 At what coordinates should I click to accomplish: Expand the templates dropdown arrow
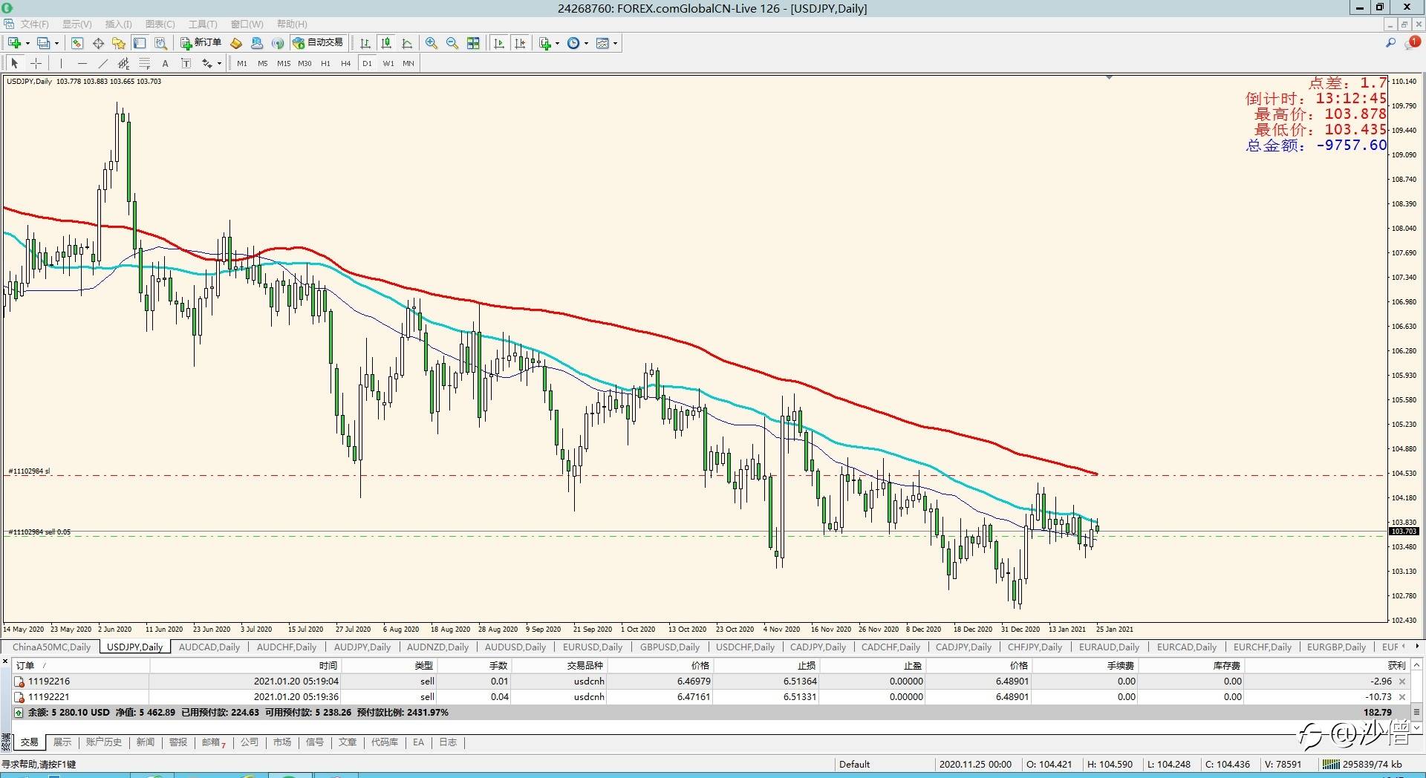[x=615, y=43]
